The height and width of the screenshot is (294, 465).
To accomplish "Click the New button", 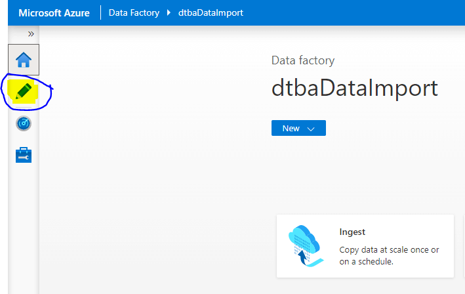I will coord(291,129).
